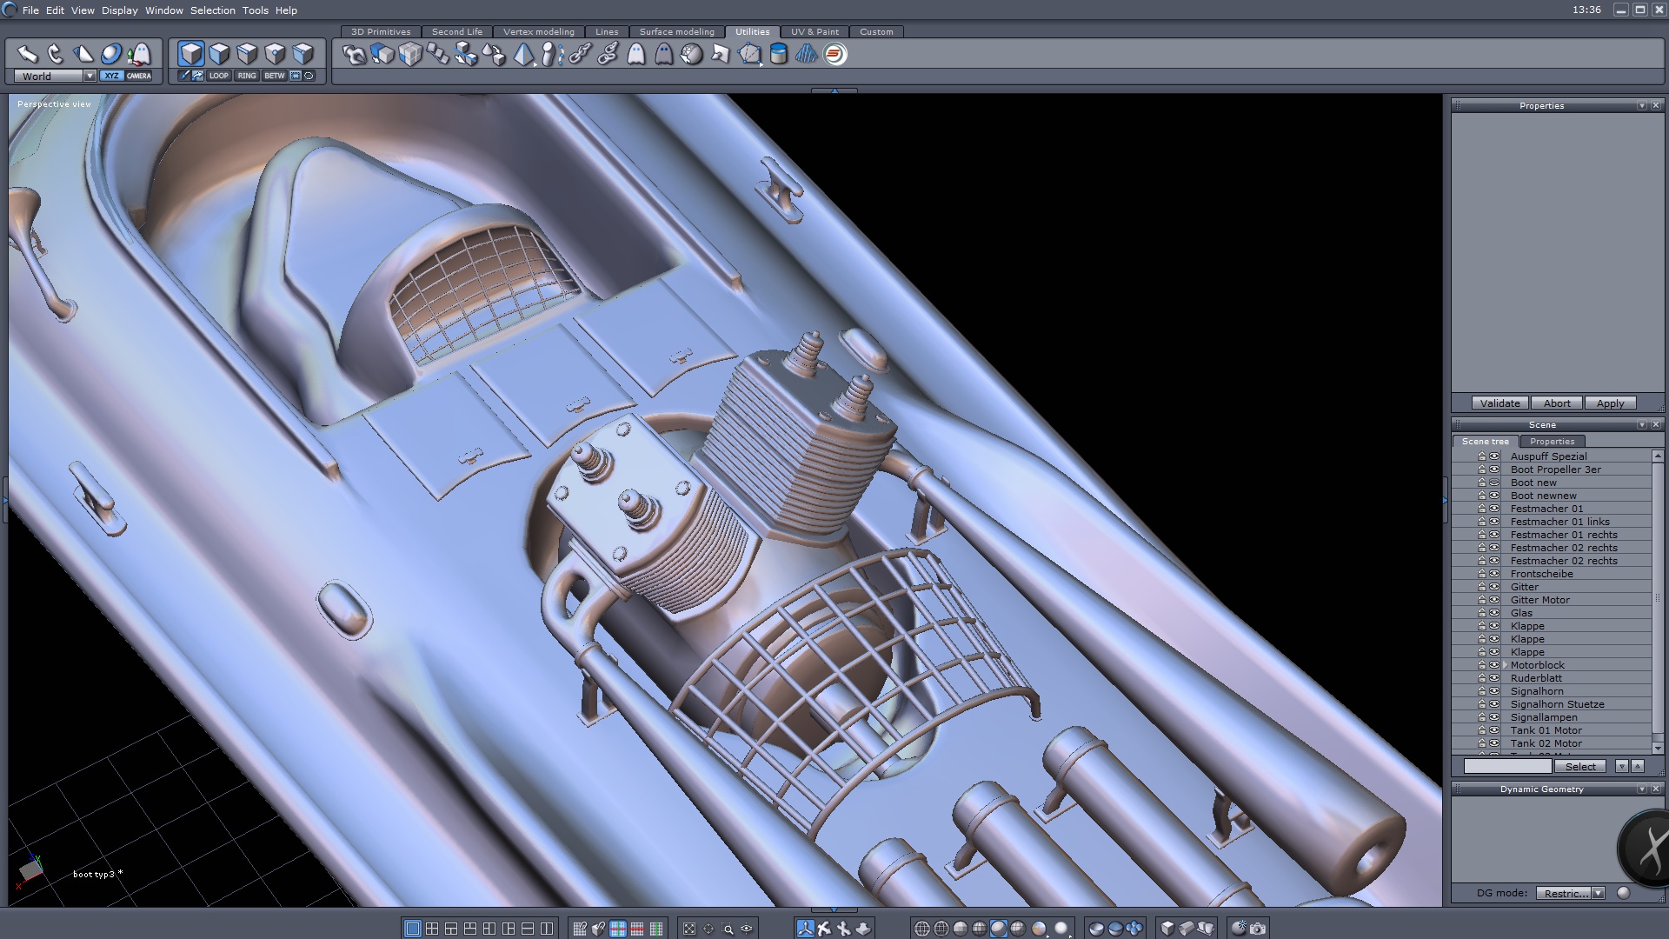1669x939 pixels.
Task: Click the scene search input field
Action: [x=1506, y=766]
